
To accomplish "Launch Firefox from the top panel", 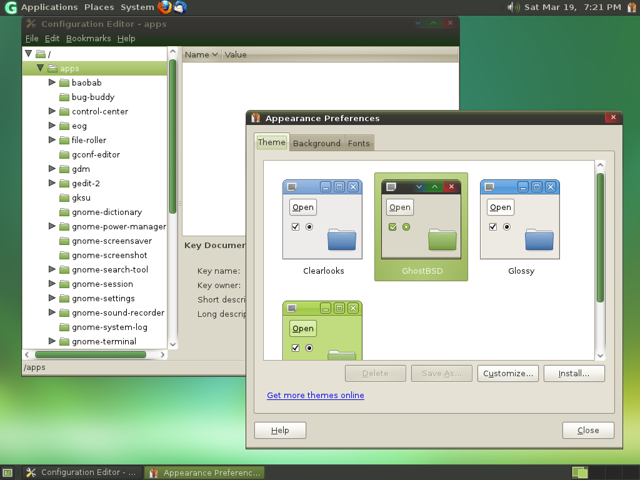I will 164,7.
